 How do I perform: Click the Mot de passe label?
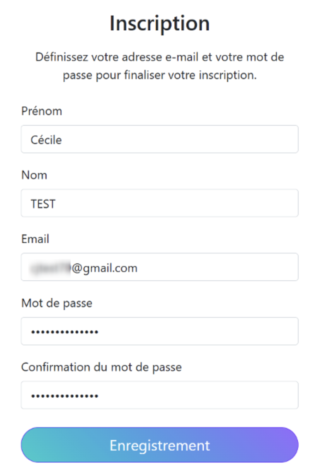pos(57,303)
